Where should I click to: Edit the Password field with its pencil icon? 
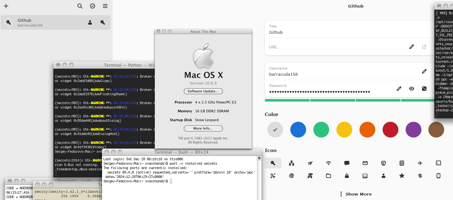pyautogui.click(x=399, y=89)
